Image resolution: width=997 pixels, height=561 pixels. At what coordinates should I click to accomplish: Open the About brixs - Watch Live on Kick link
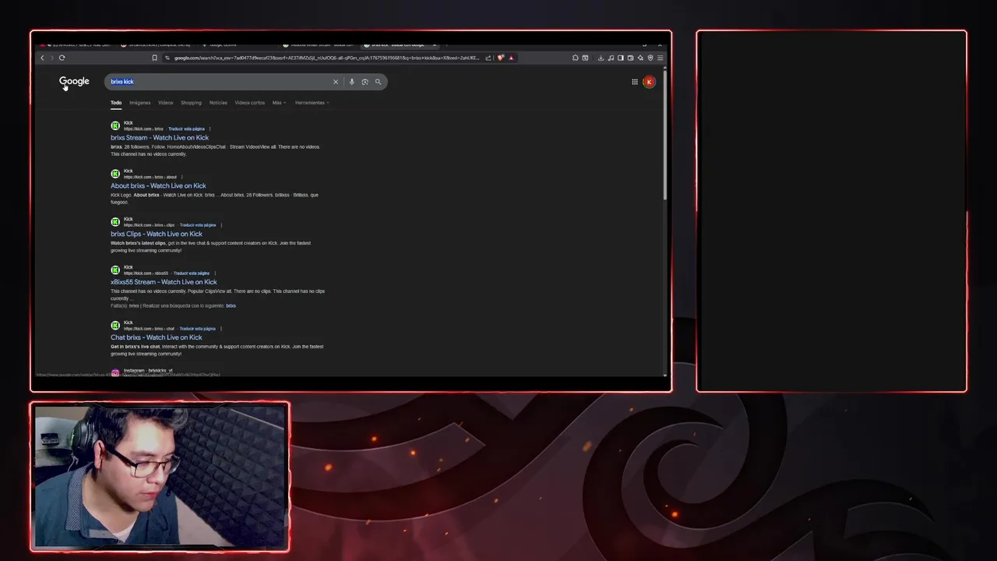click(158, 186)
